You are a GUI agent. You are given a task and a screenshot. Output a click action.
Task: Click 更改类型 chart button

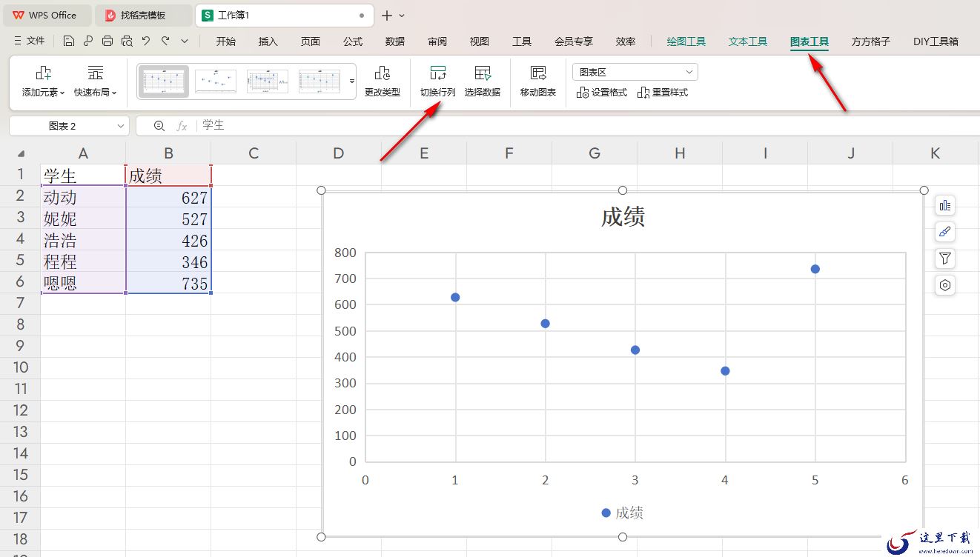383,81
